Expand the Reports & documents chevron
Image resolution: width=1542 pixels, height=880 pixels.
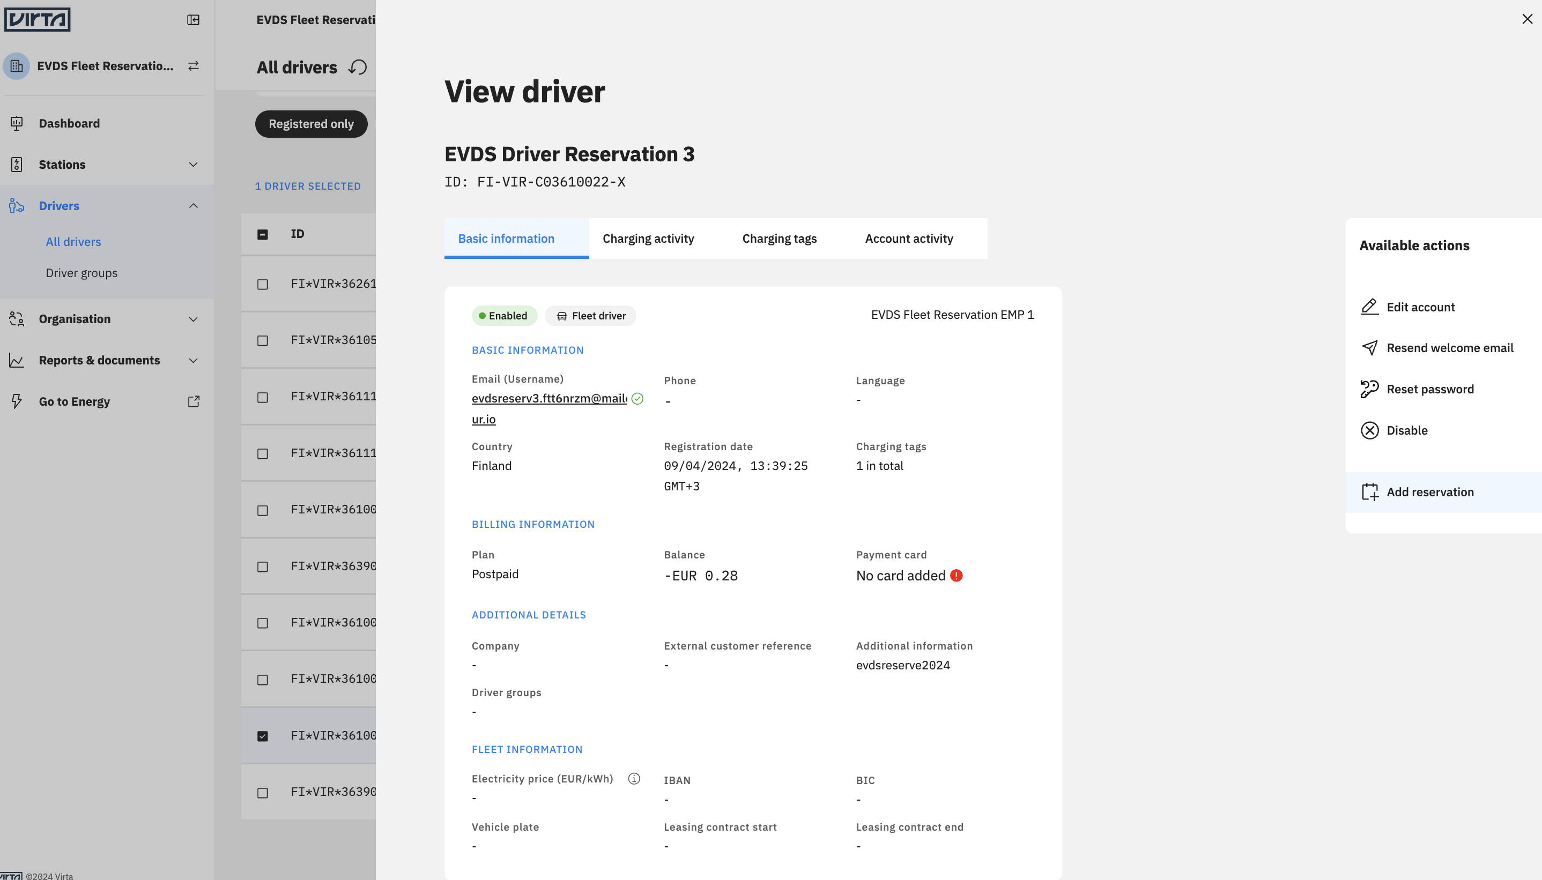click(x=194, y=360)
